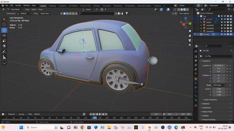
Task: Choose the Measure tool
Action: click(4, 57)
